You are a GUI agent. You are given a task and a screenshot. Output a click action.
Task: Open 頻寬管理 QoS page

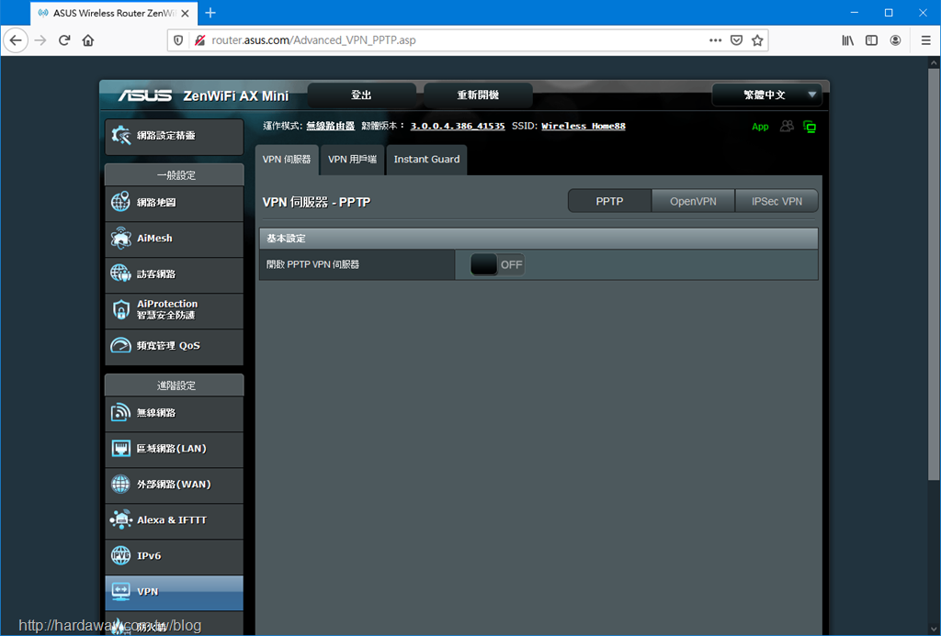tap(174, 346)
